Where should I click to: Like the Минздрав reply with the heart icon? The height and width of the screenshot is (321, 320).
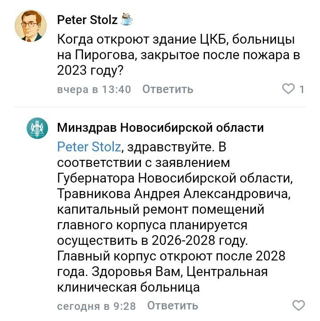[x=299, y=305]
